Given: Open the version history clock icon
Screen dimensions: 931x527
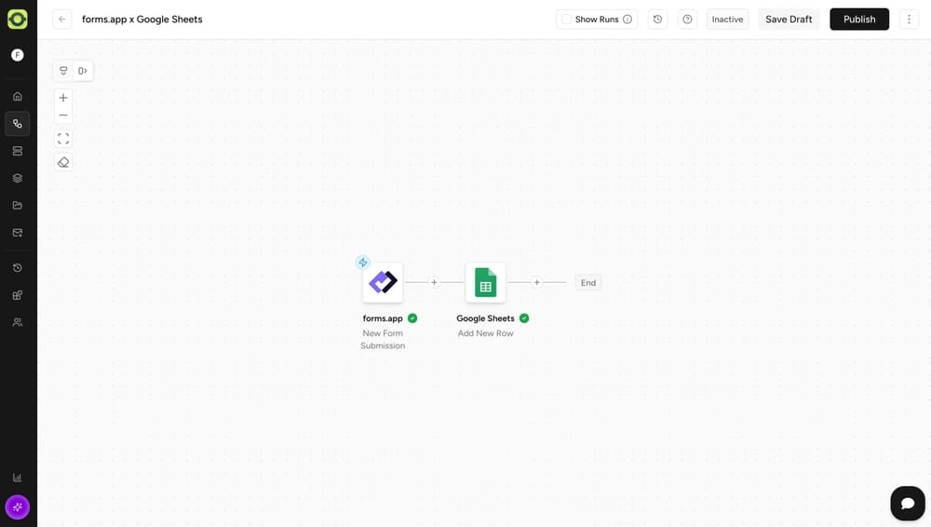Looking at the screenshot, I should [657, 19].
